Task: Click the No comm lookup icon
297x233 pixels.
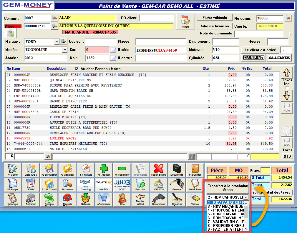Action: tap(288, 18)
